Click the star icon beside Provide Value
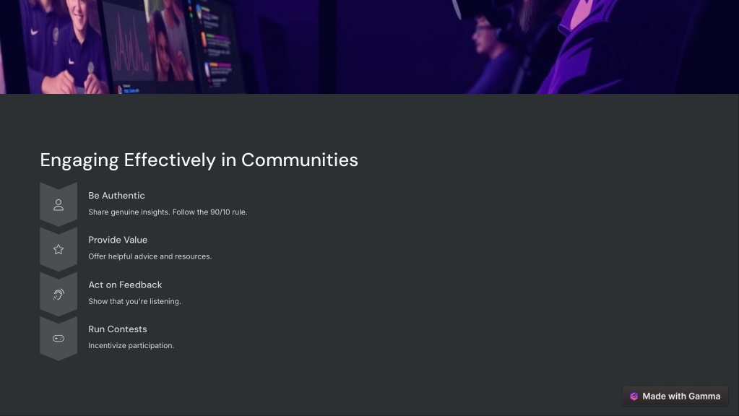This screenshot has height=416, width=739. 59,249
